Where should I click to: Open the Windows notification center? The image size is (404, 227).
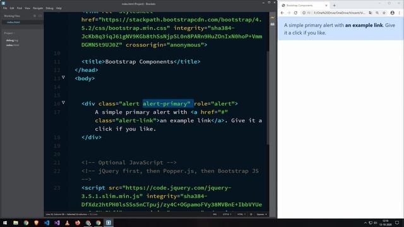click(397, 223)
